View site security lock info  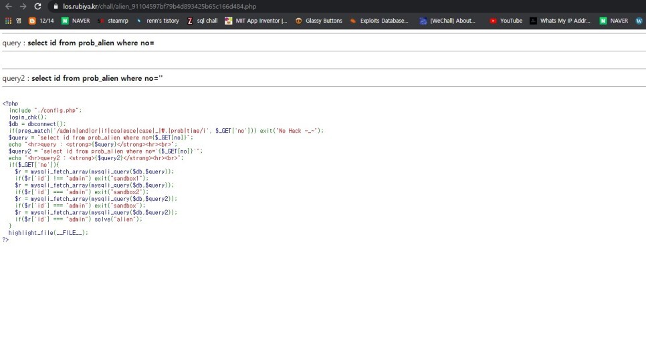(56, 7)
